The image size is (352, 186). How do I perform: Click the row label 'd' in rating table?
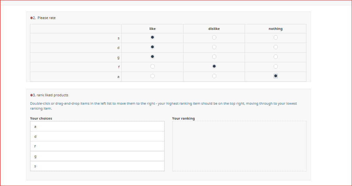[118, 48]
